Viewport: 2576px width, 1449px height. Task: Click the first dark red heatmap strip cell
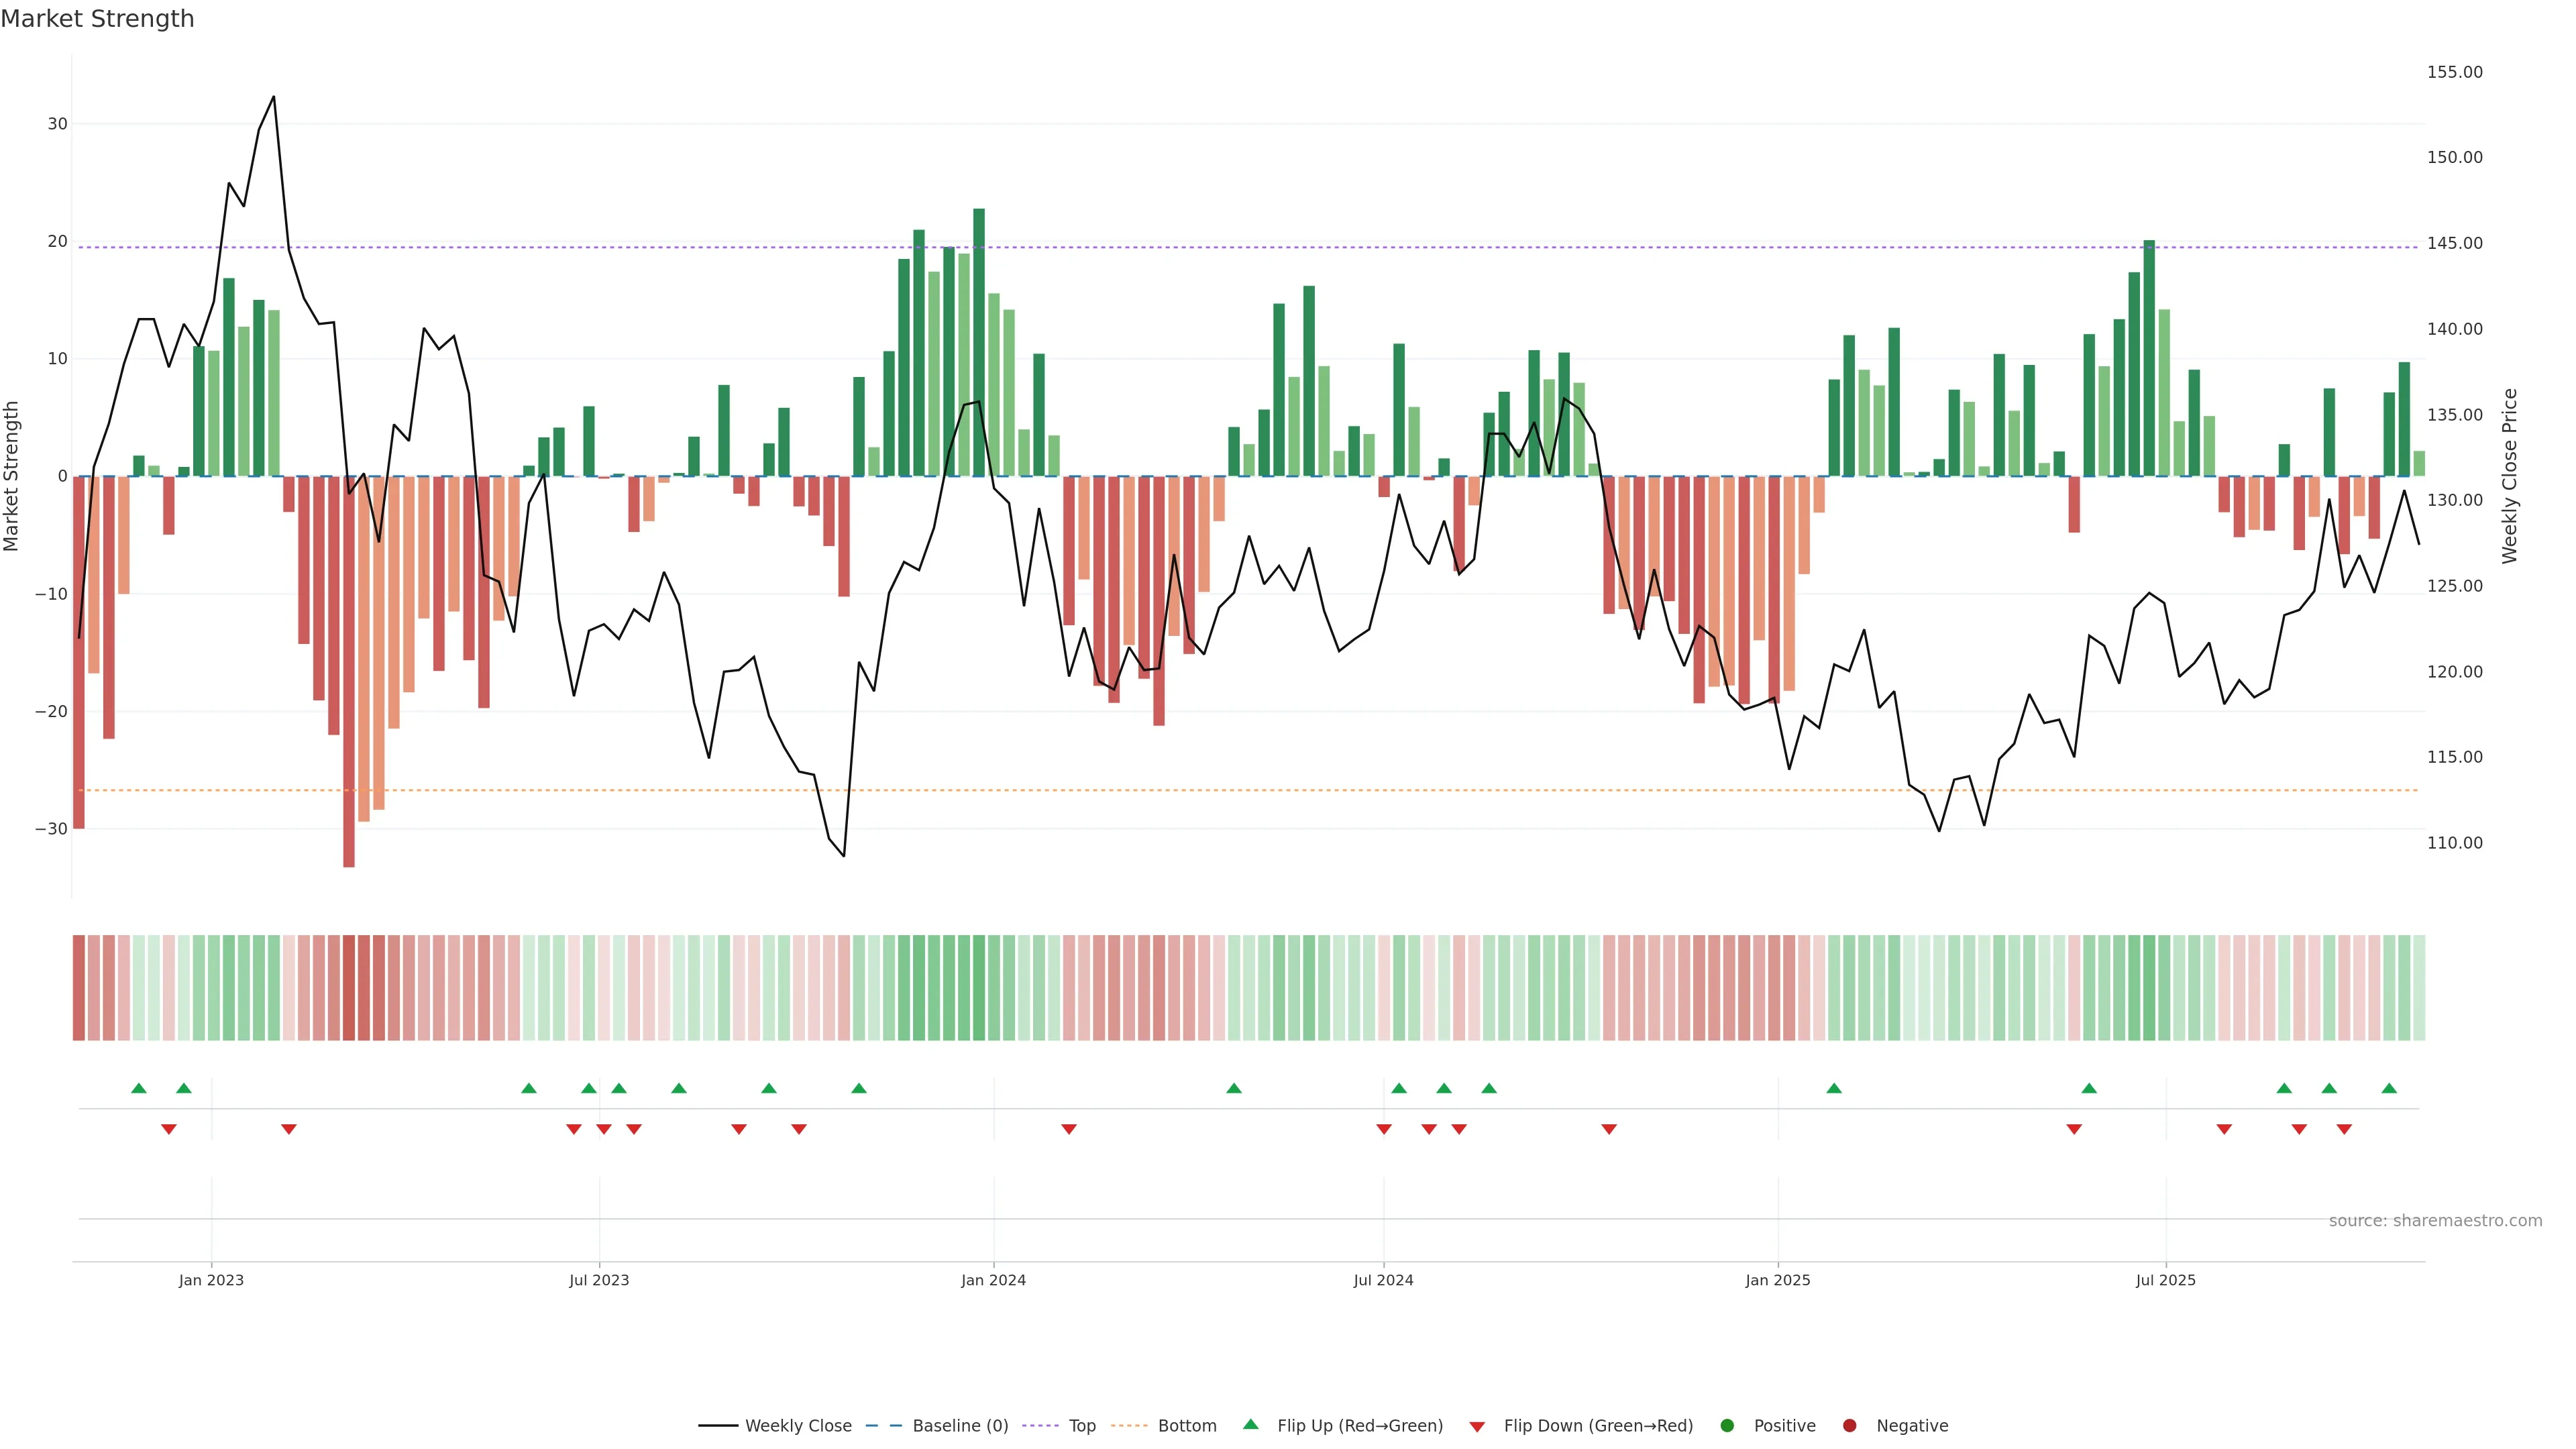tap(78, 988)
